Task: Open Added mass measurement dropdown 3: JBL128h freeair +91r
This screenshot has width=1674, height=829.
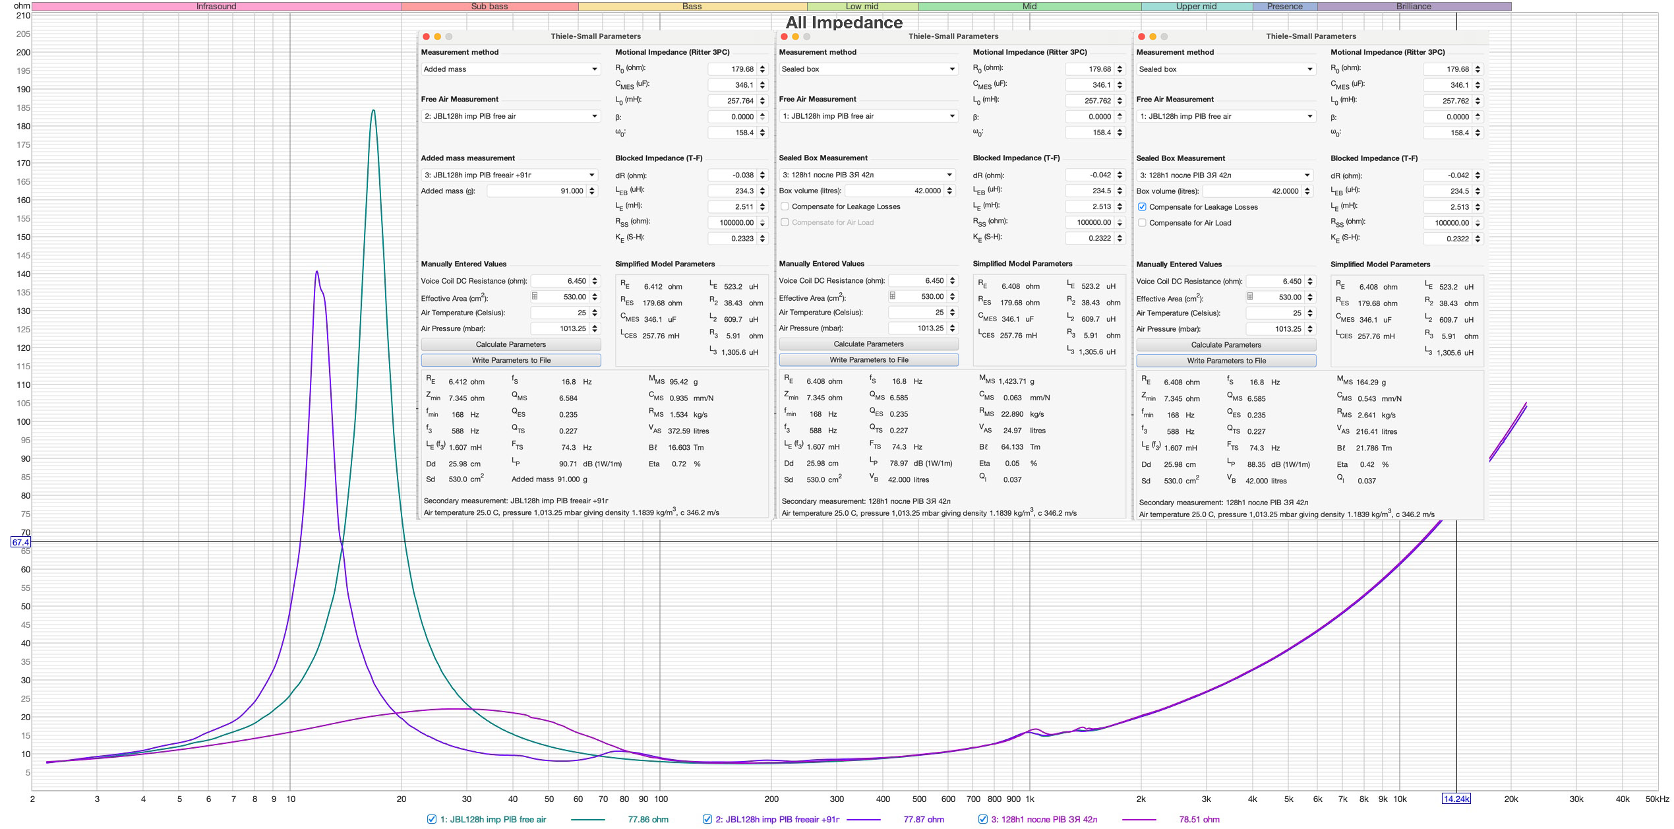Action: click(x=509, y=175)
